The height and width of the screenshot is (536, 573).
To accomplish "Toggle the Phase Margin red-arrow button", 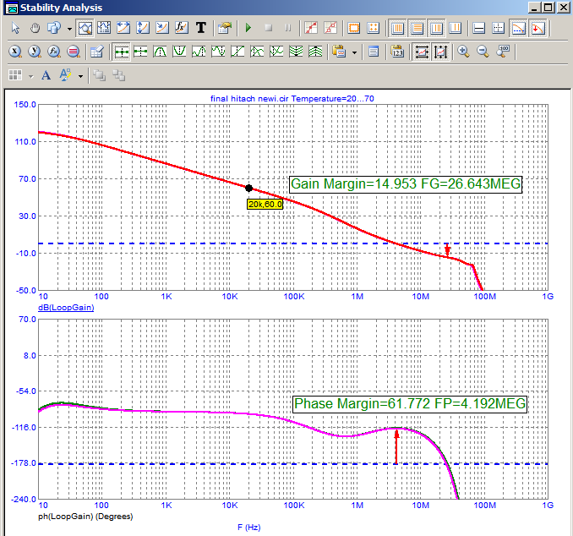I will click(x=538, y=28).
